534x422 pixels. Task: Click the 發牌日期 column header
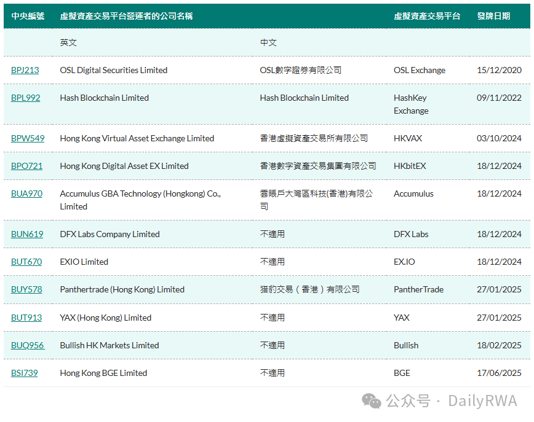pyautogui.click(x=493, y=16)
